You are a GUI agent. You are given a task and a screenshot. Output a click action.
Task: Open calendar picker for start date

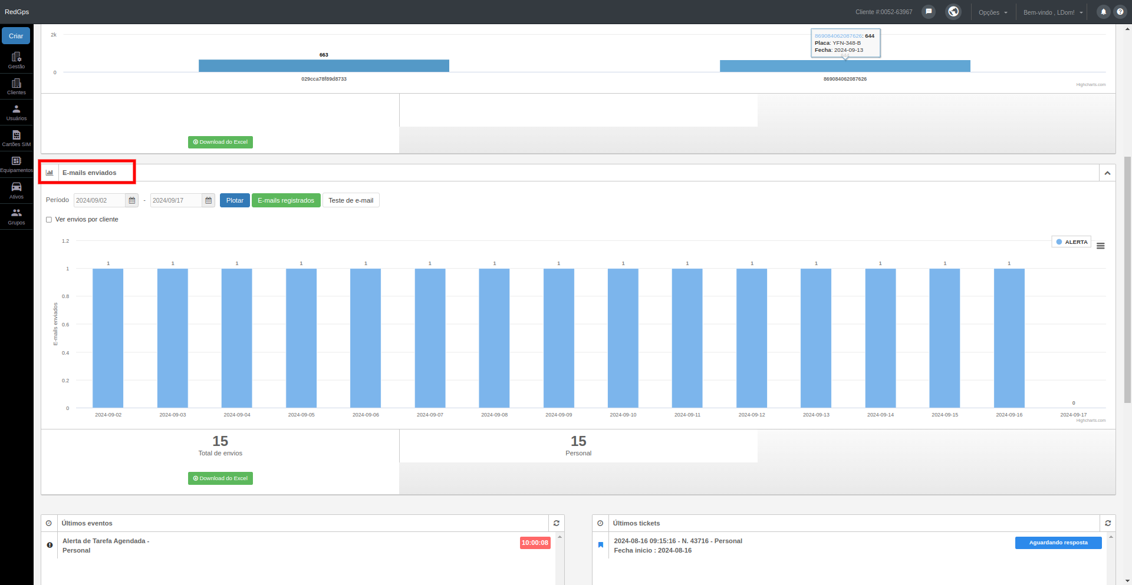[132, 200]
